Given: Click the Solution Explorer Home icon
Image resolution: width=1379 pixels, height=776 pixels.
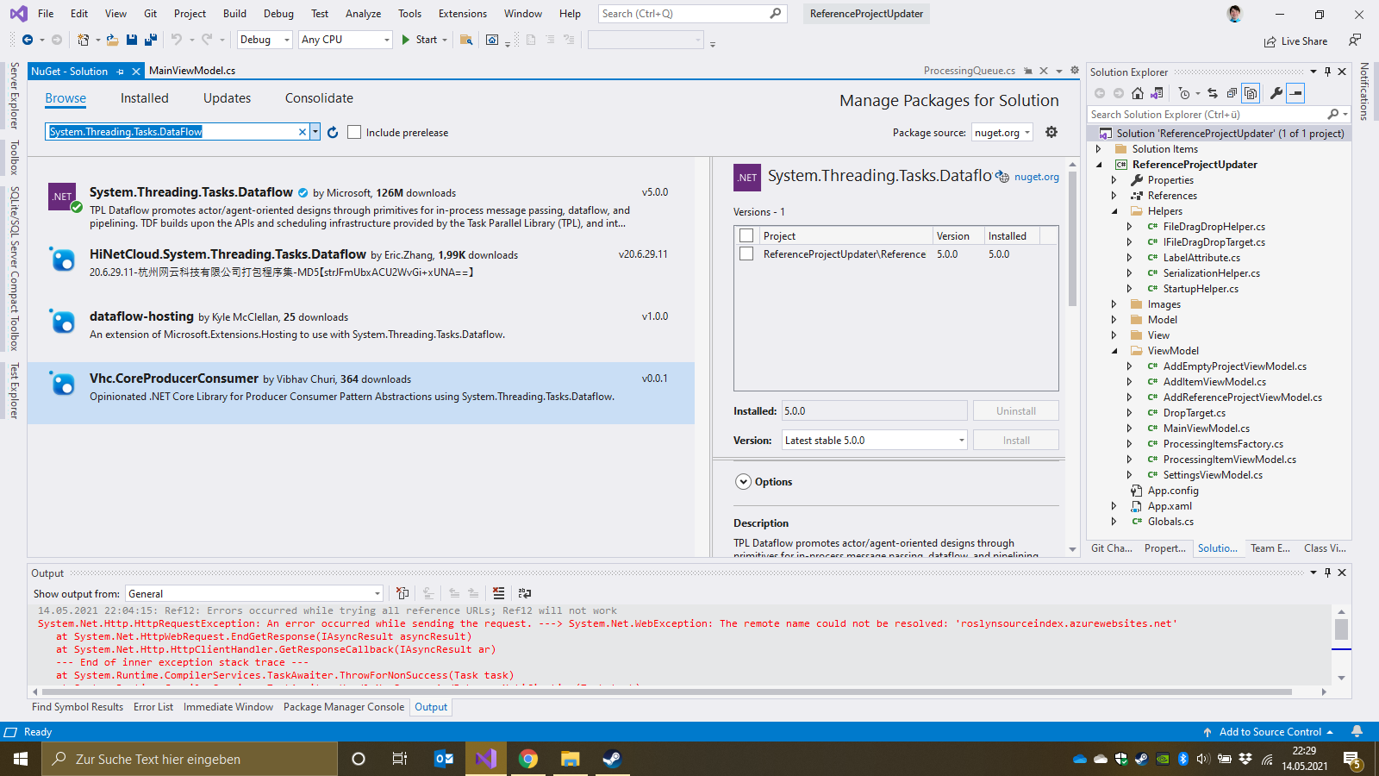Looking at the screenshot, I should pos(1138,93).
